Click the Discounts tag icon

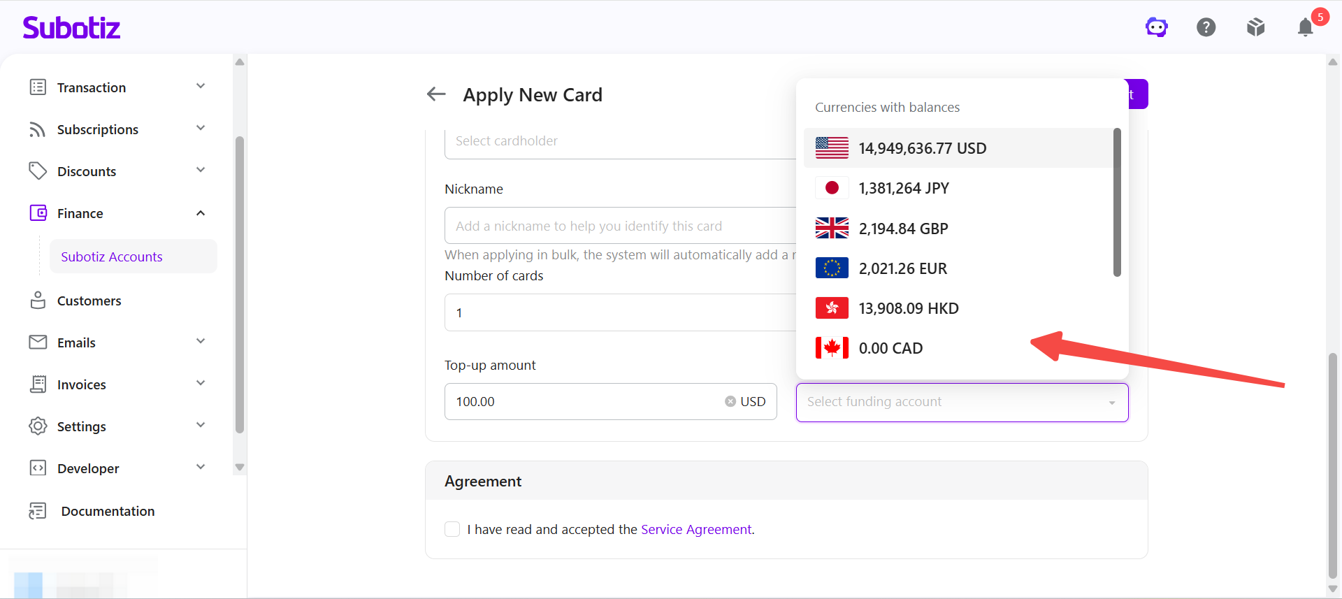click(x=38, y=171)
